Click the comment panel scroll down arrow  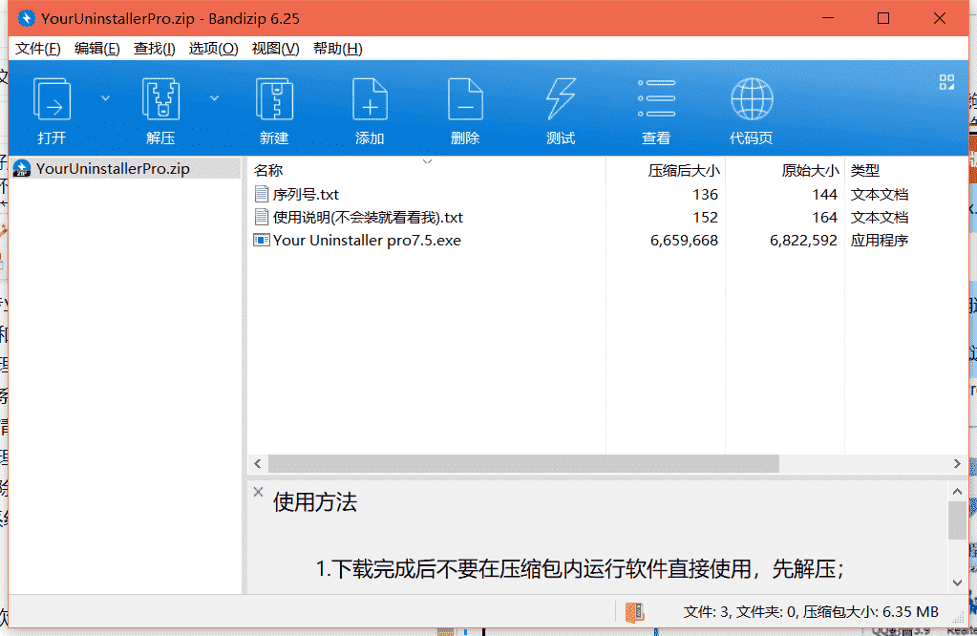(x=957, y=583)
